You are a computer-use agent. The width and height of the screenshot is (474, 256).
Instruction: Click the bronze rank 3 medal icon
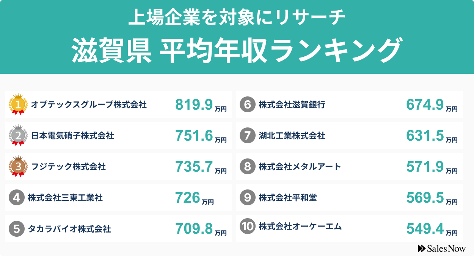coord(18,166)
